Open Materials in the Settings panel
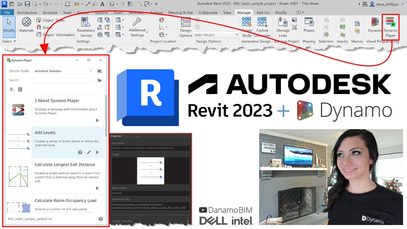 tap(26, 25)
